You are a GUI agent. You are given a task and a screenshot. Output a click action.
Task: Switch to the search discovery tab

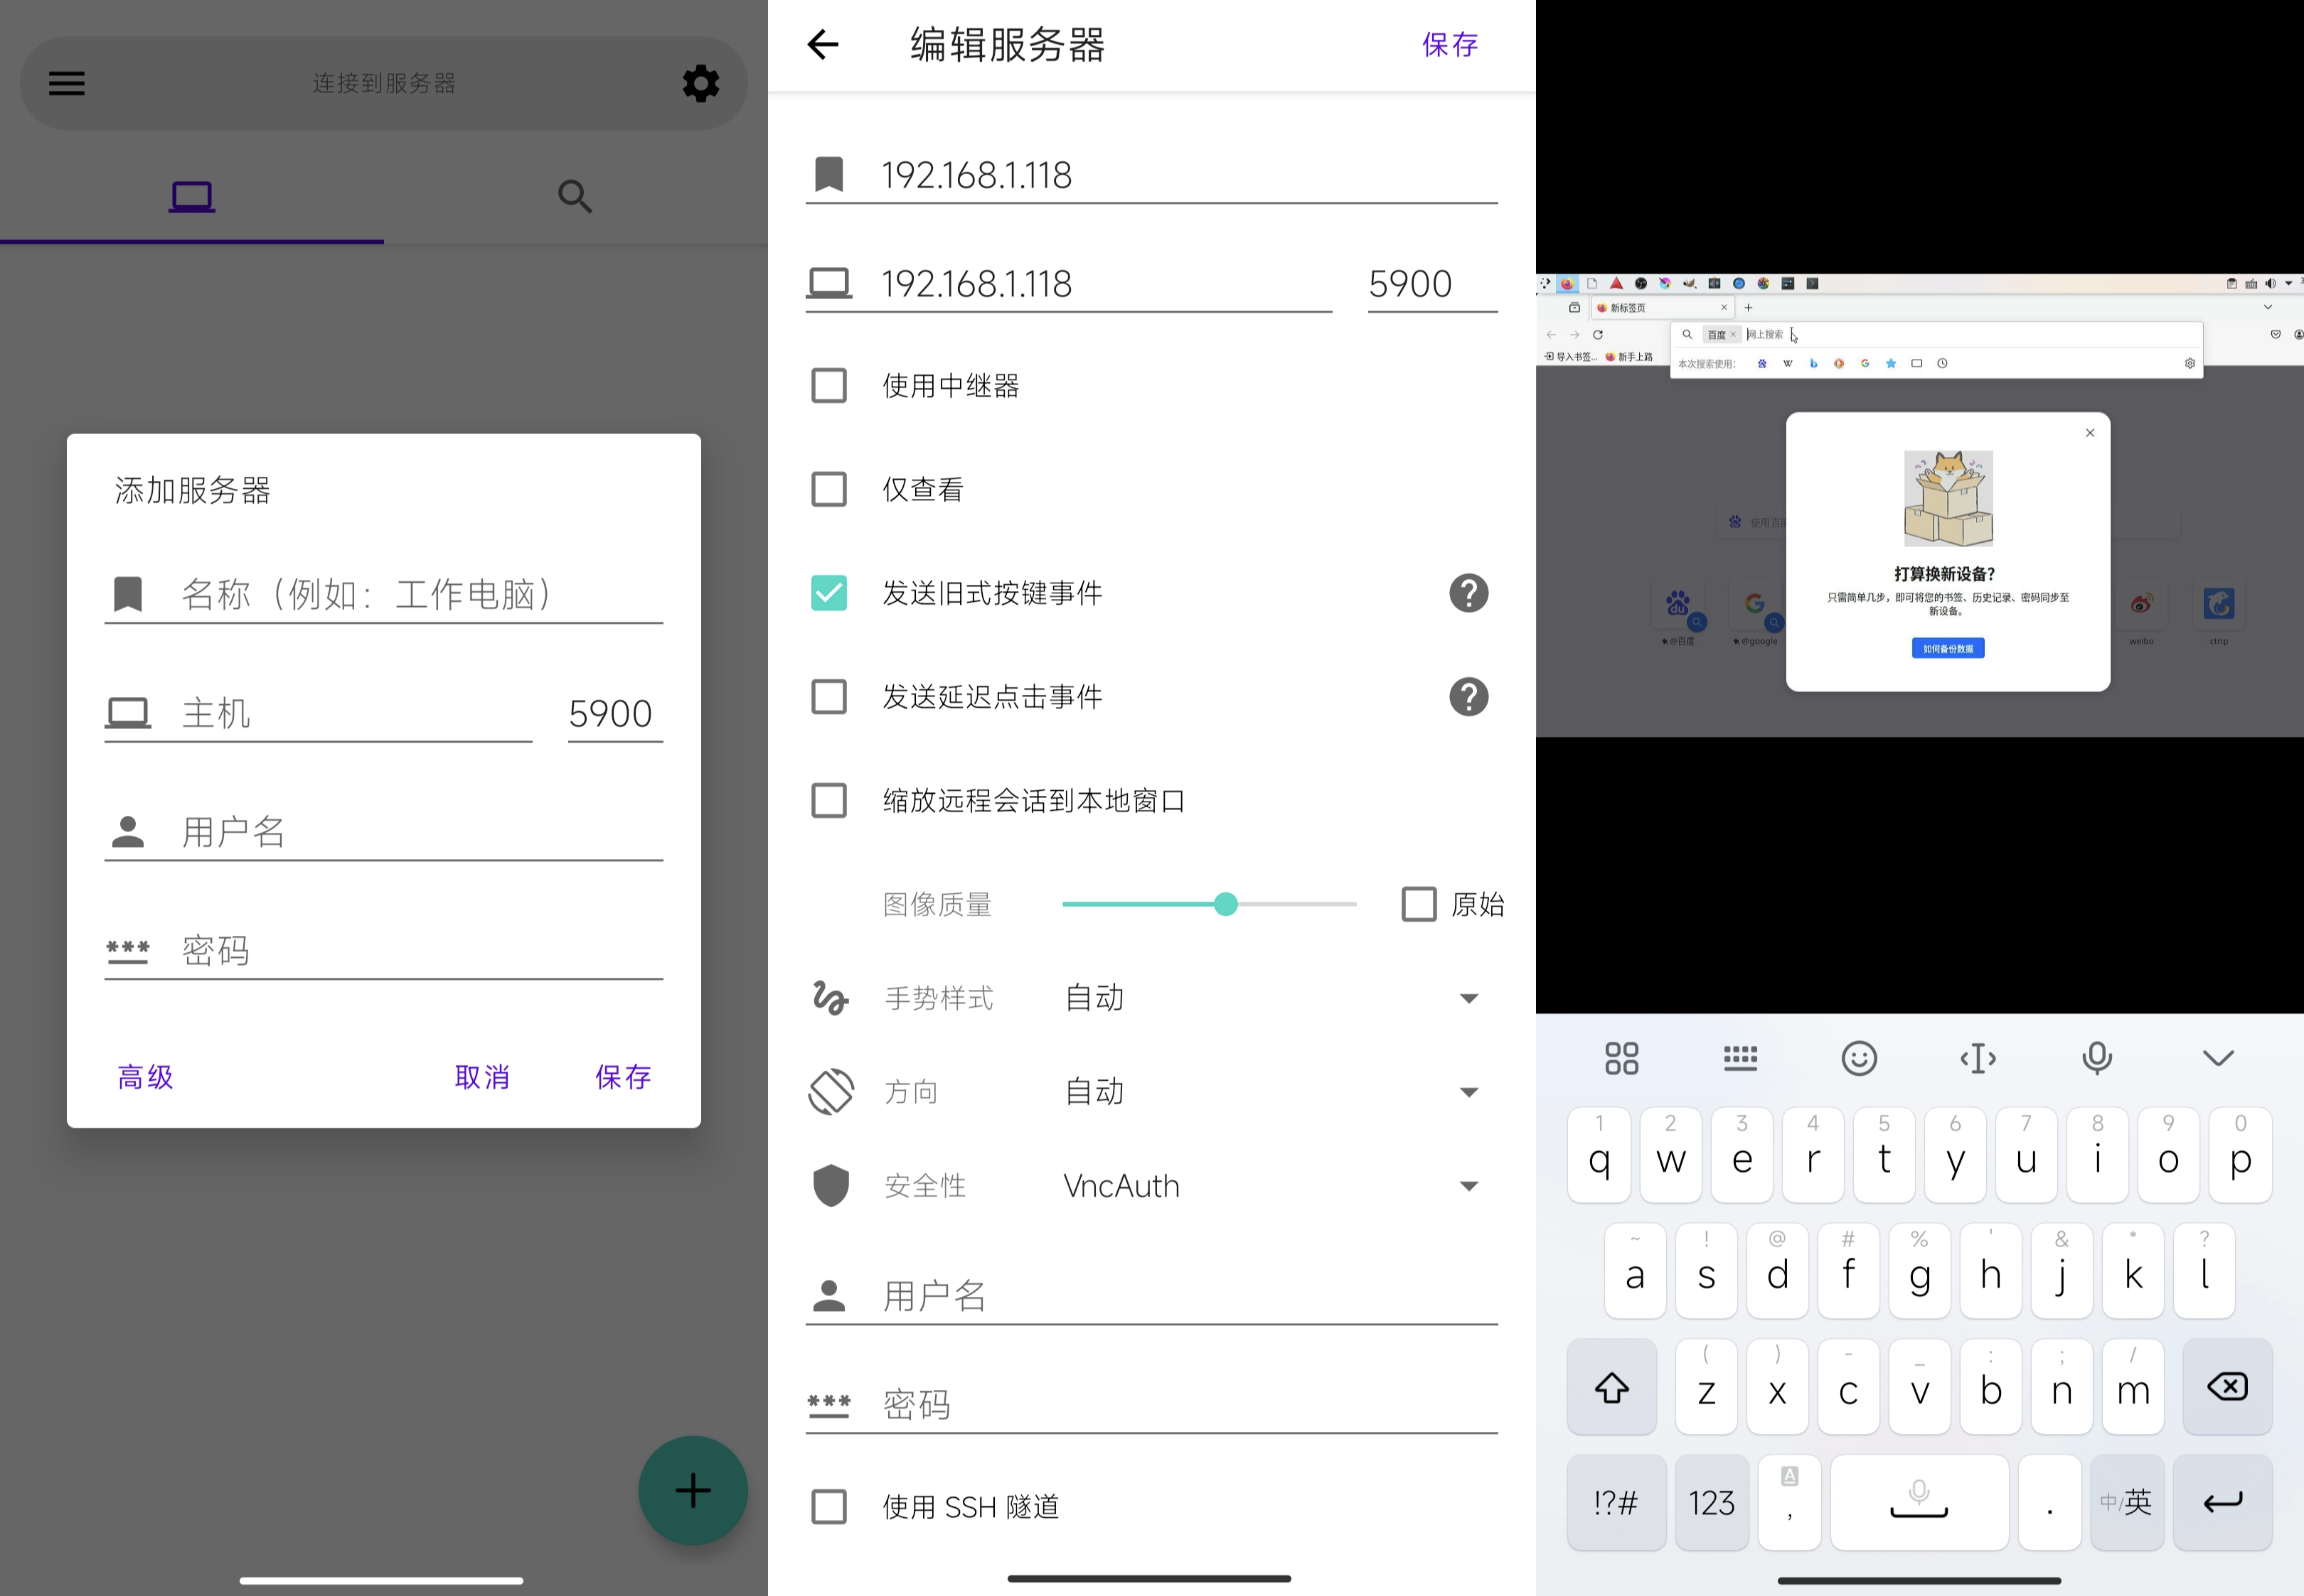tap(575, 196)
